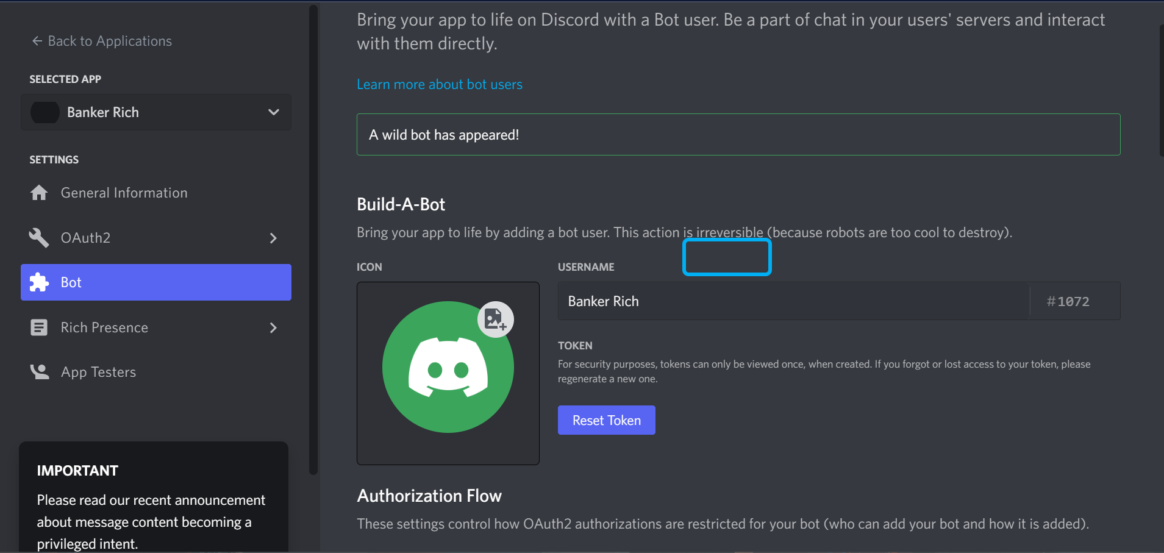This screenshot has height=553, width=1164.
Task: Open App Testers settings page
Action: click(x=156, y=372)
